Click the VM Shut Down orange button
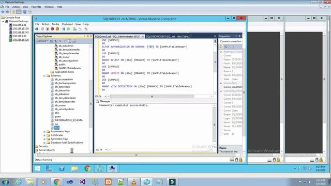The image size is (331, 186). [57, 29]
